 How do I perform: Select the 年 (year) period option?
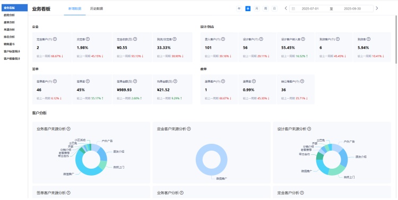pyautogui.click(x=239, y=8)
